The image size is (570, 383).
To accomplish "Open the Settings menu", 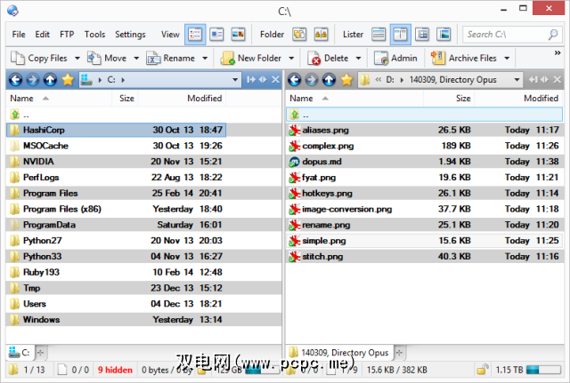I will pos(130,35).
